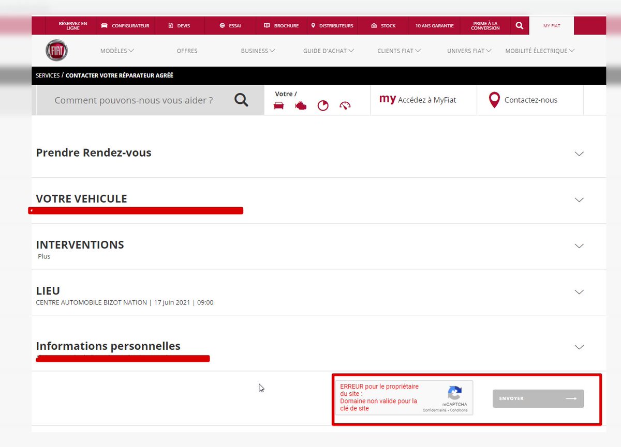Select the speedometer gauge icon under Votre

345,106
